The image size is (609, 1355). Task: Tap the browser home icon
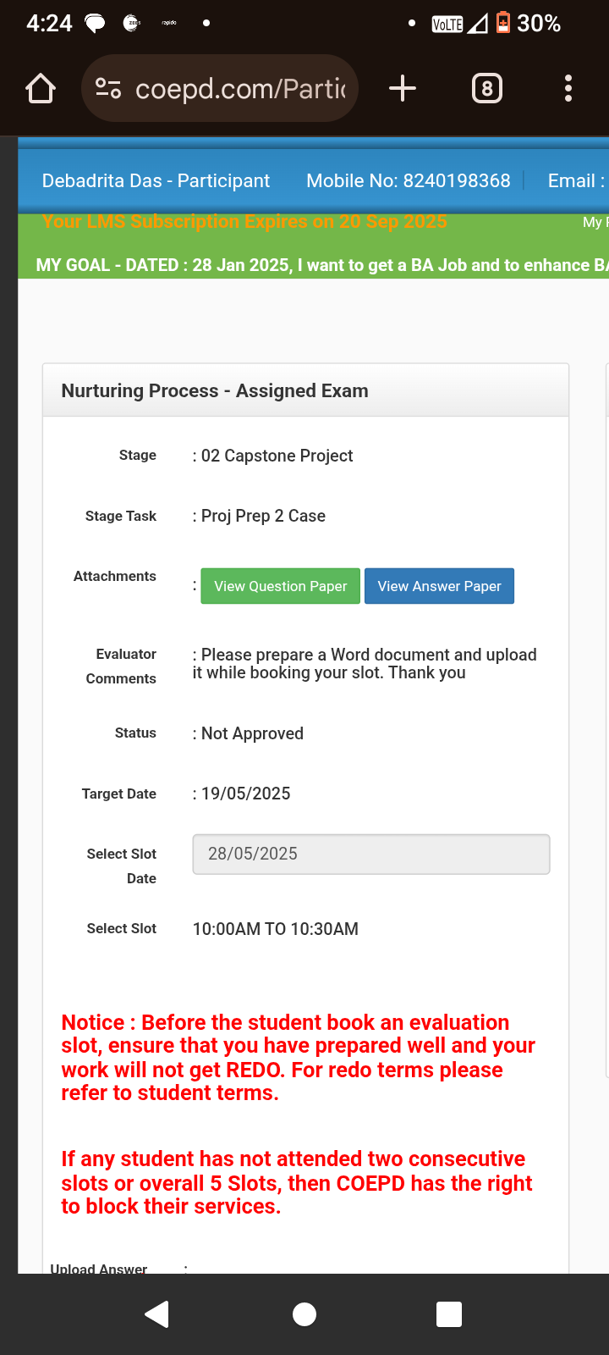pyautogui.click(x=41, y=88)
